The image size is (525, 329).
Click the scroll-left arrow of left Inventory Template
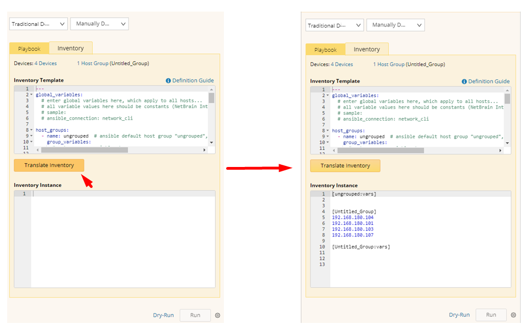(37, 150)
